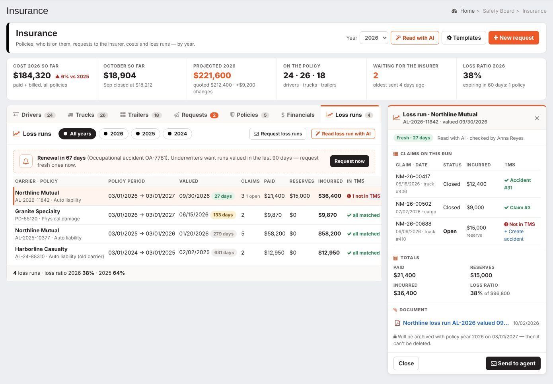Screen dimensions: 553x384
Task: Open the Year dropdown showing 2026
Action: point(374,38)
